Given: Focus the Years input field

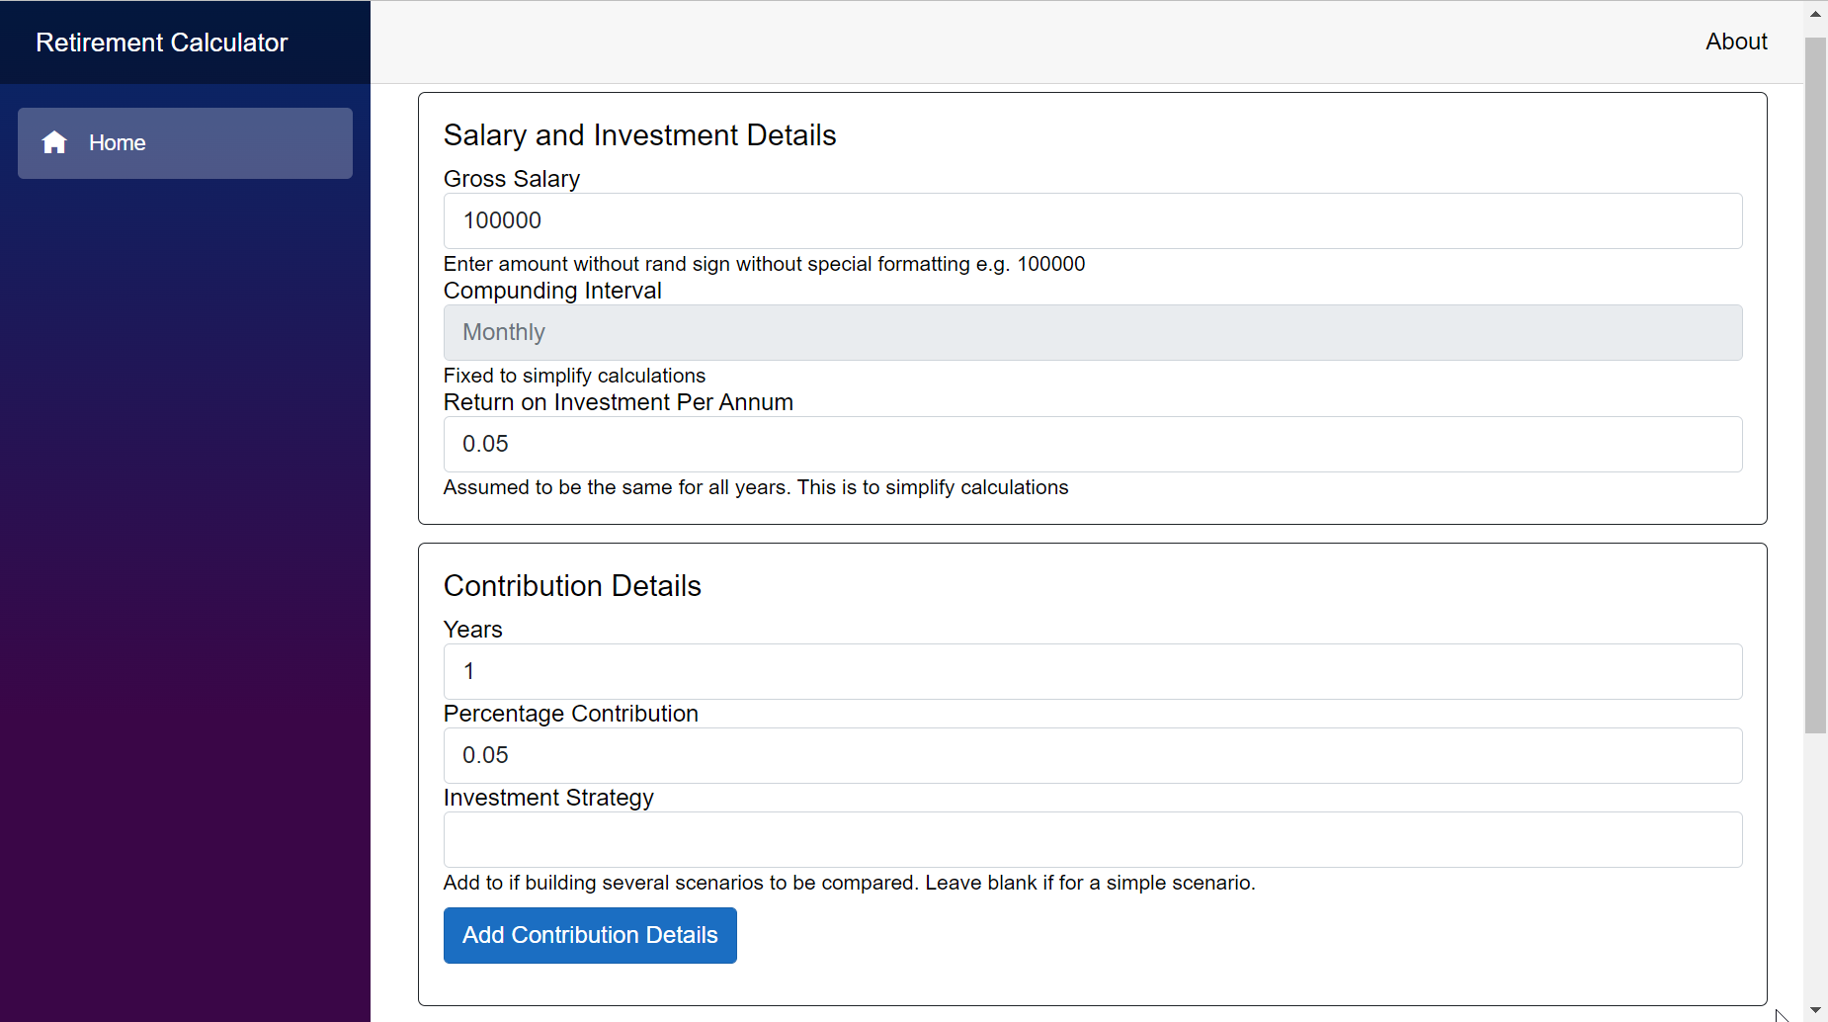Looking at the screenshot, I should [1092, 671].
